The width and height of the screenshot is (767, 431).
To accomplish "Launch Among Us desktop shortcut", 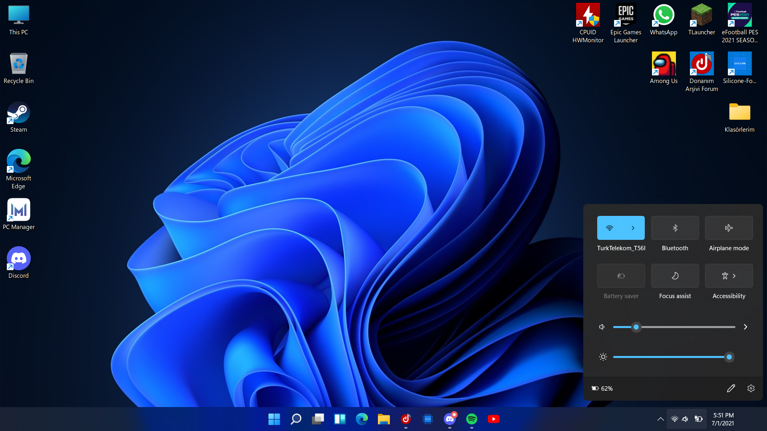I will [x=664, y=69].
